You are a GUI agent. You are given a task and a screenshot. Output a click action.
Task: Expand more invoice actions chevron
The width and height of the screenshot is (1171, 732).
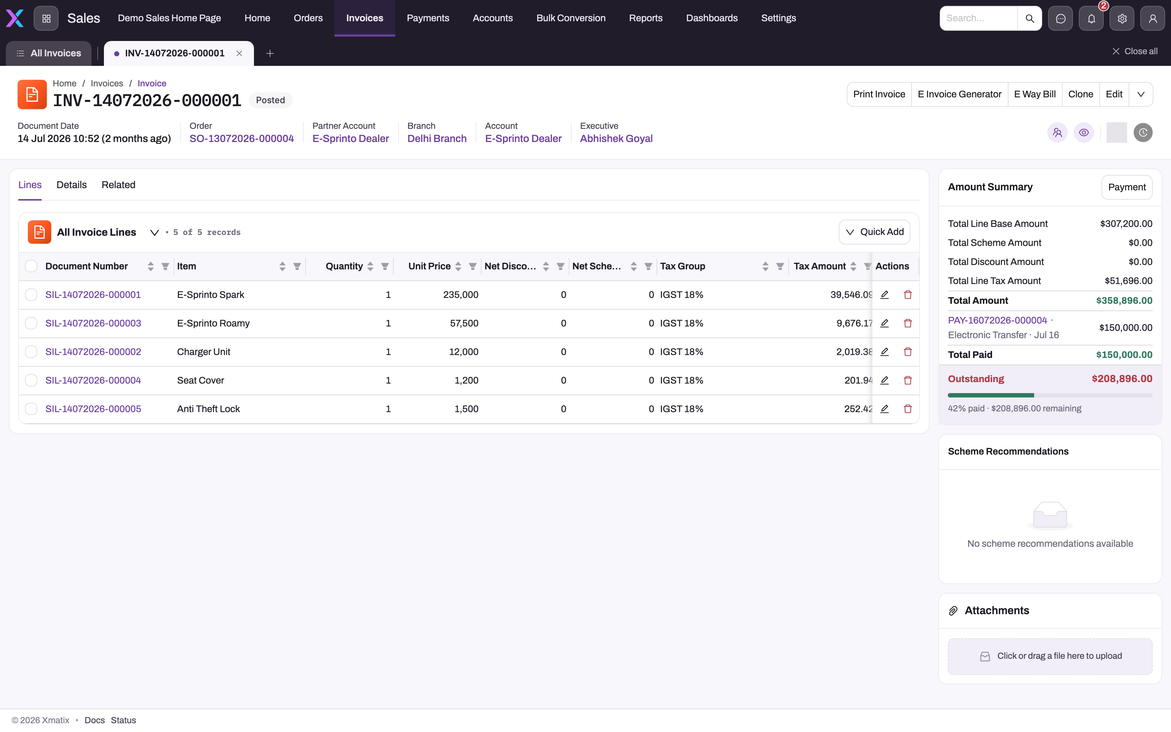pyautogui.click(x=1141, y=94)
